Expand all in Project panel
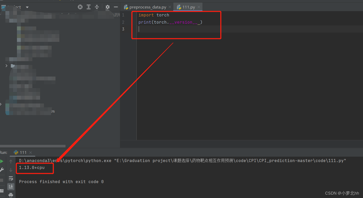 (89, 7)
